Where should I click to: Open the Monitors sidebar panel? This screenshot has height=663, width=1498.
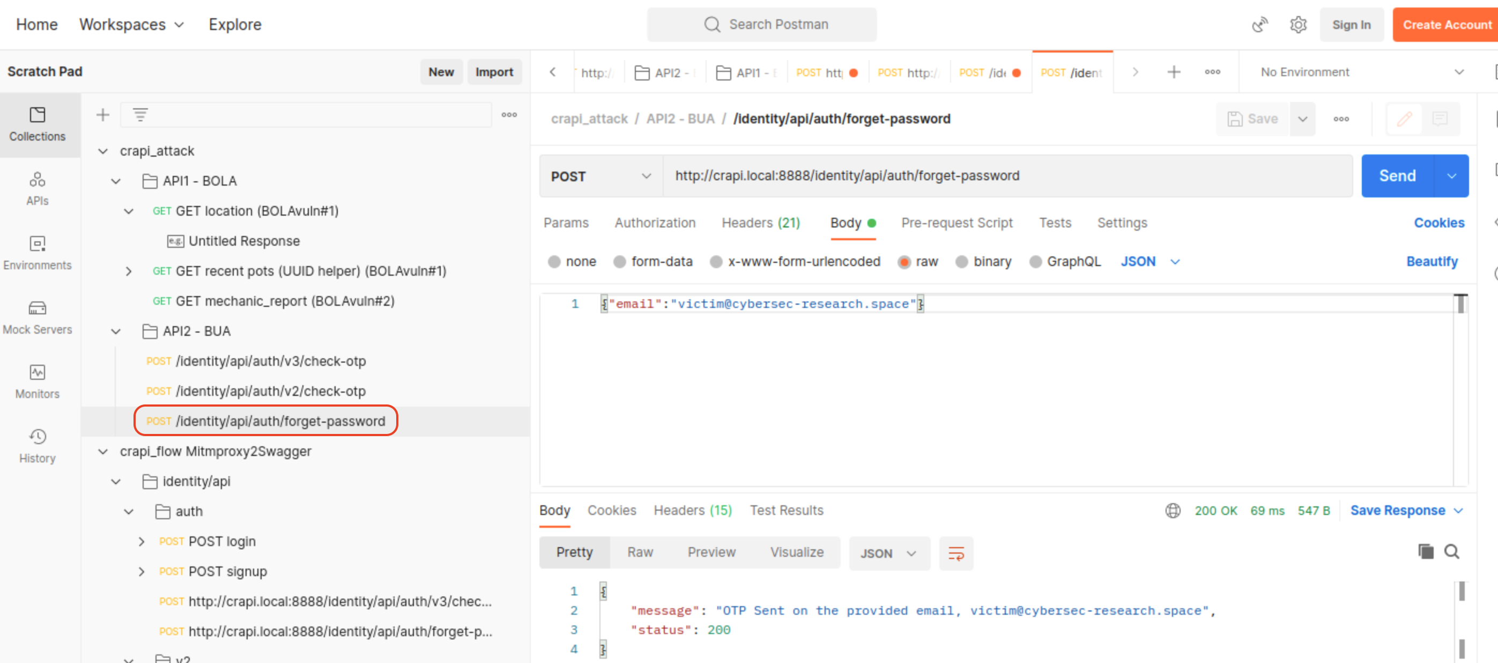pos(37,381)
